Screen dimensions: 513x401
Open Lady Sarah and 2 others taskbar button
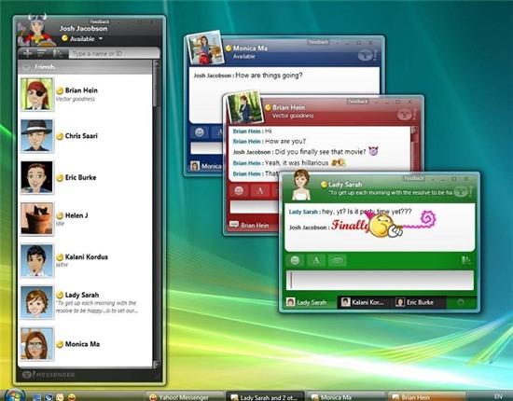264,397
